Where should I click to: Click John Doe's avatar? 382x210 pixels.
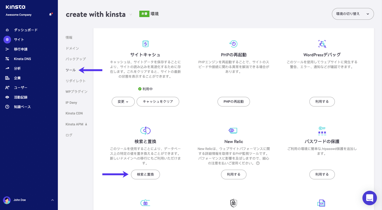7,200
